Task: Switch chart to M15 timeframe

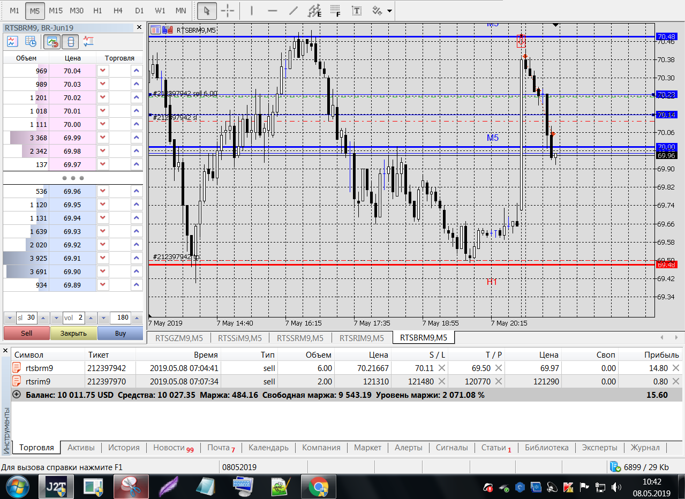Action: [56, 11]
